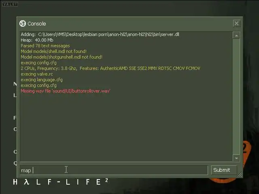
Task: Select the partially hidden "Q" main menu item
Action: [15, 163]
